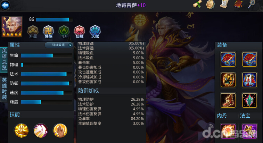
Task: Open the 升星 star upgrade badge
Action: click(33, 32)
